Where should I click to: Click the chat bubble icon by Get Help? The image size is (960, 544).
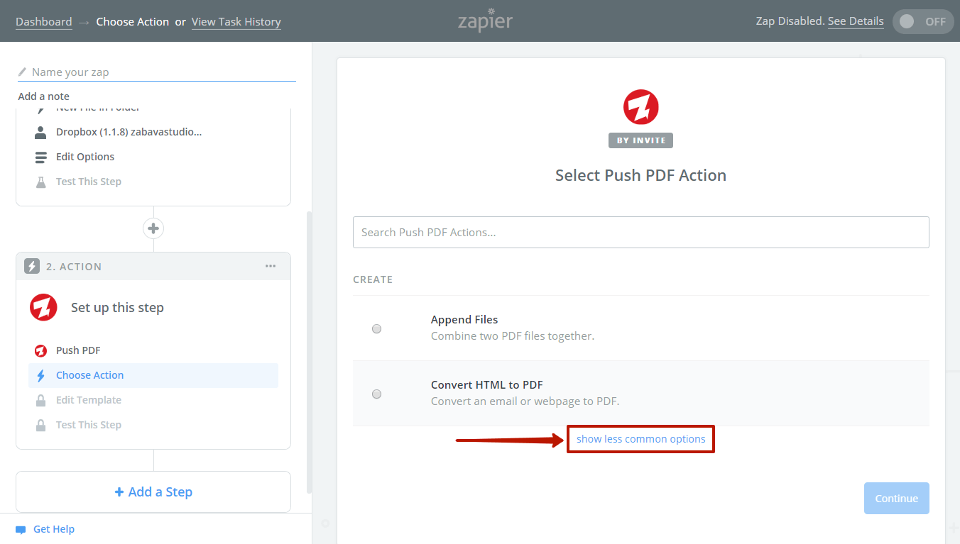pos(21,530)
